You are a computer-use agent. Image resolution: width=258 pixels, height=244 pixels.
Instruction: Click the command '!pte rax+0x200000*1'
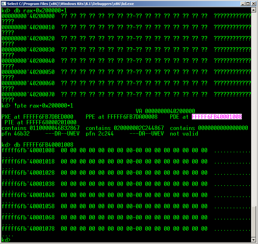(44, 106)
